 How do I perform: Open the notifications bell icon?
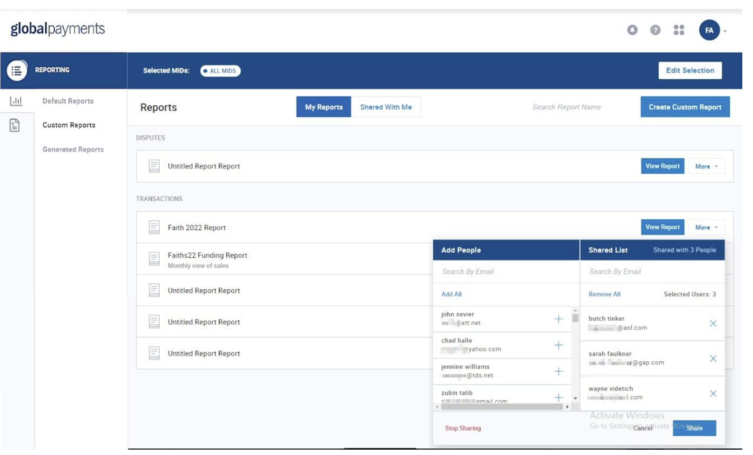[x=632, y=30]
